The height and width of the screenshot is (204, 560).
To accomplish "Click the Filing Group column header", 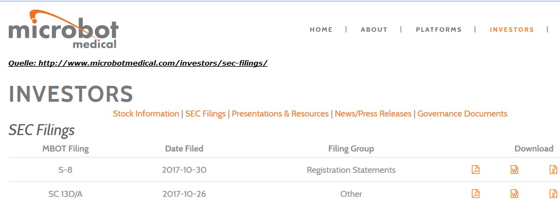I will [x=351, y=148].
